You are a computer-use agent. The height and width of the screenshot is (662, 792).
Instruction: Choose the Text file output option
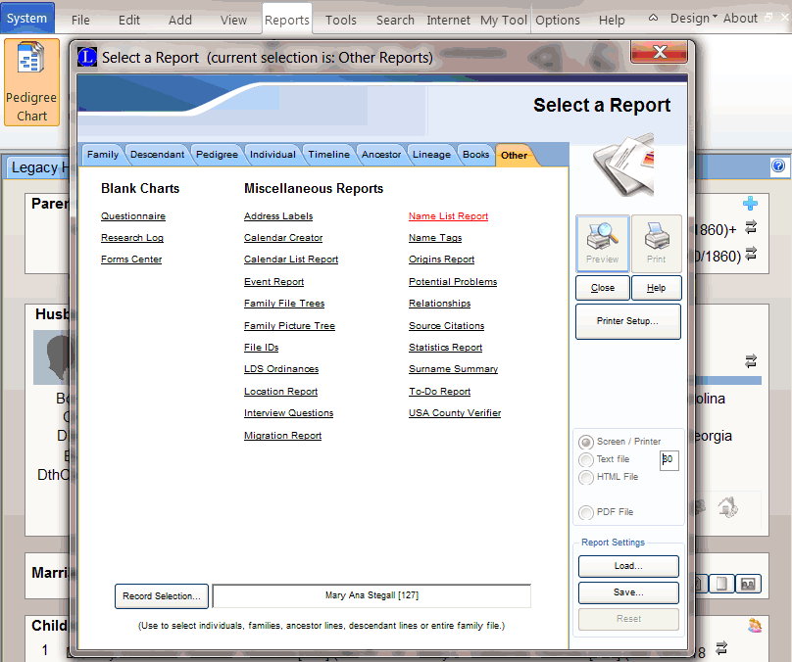[586, 459]
